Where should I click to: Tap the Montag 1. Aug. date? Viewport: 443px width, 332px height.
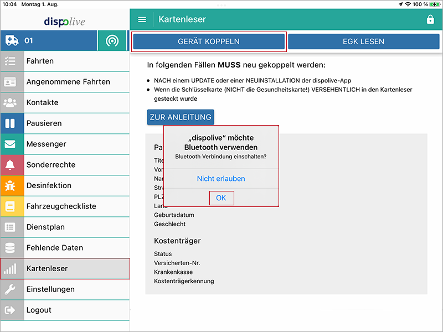tap(40, 4)
